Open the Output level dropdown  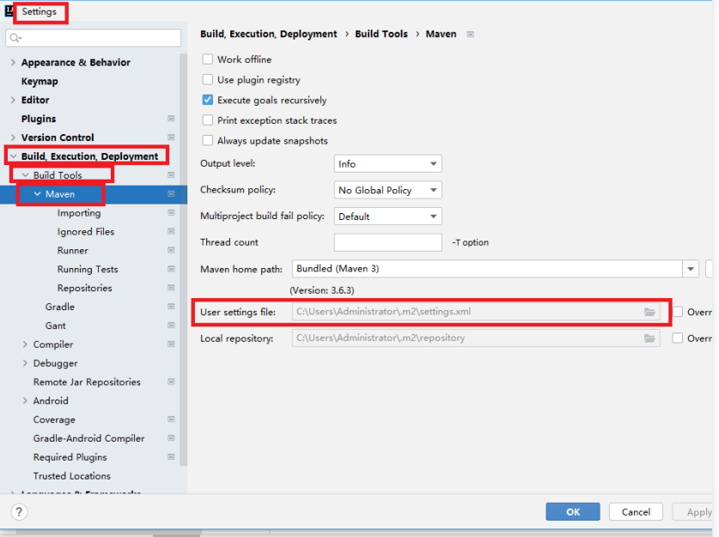(387, 164)
